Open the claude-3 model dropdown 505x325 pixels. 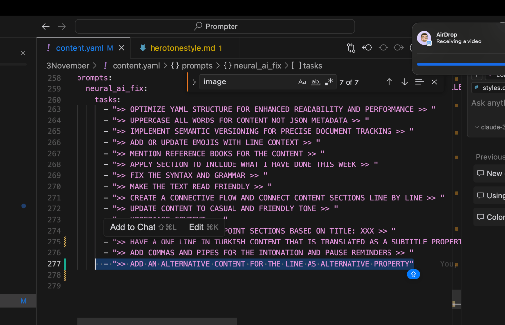(x=490, y=127)
